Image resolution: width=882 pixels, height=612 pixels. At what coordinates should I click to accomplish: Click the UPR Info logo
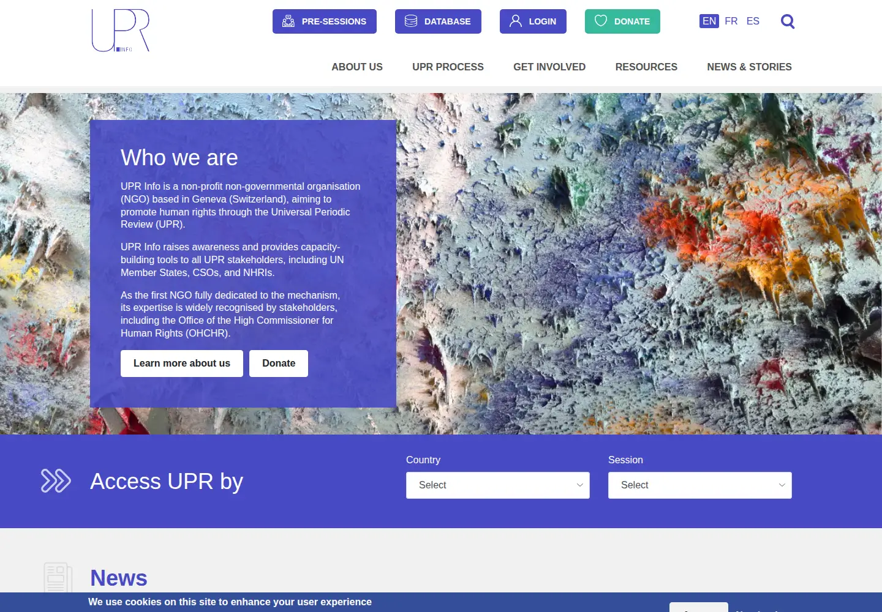pos(121,31)
